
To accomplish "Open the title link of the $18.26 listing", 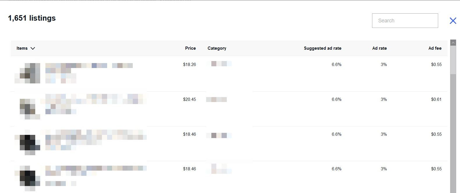I will point(89,73).
